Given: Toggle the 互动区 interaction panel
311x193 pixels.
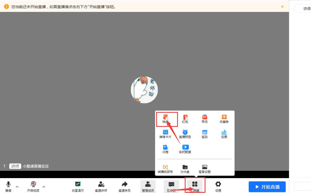Looking at the screenshot, I should [x=171, y=186].
